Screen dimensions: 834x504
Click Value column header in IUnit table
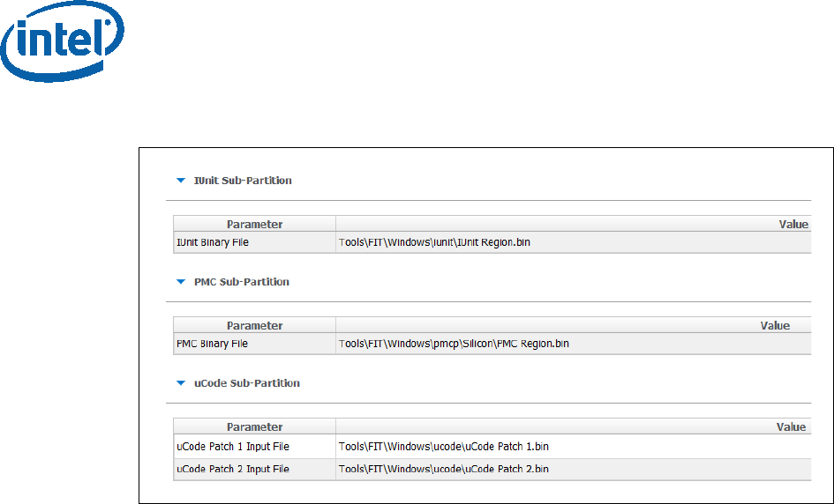point(793,225)
